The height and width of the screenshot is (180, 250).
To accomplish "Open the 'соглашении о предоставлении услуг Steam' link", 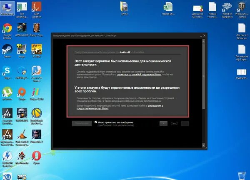I will 120,107.
